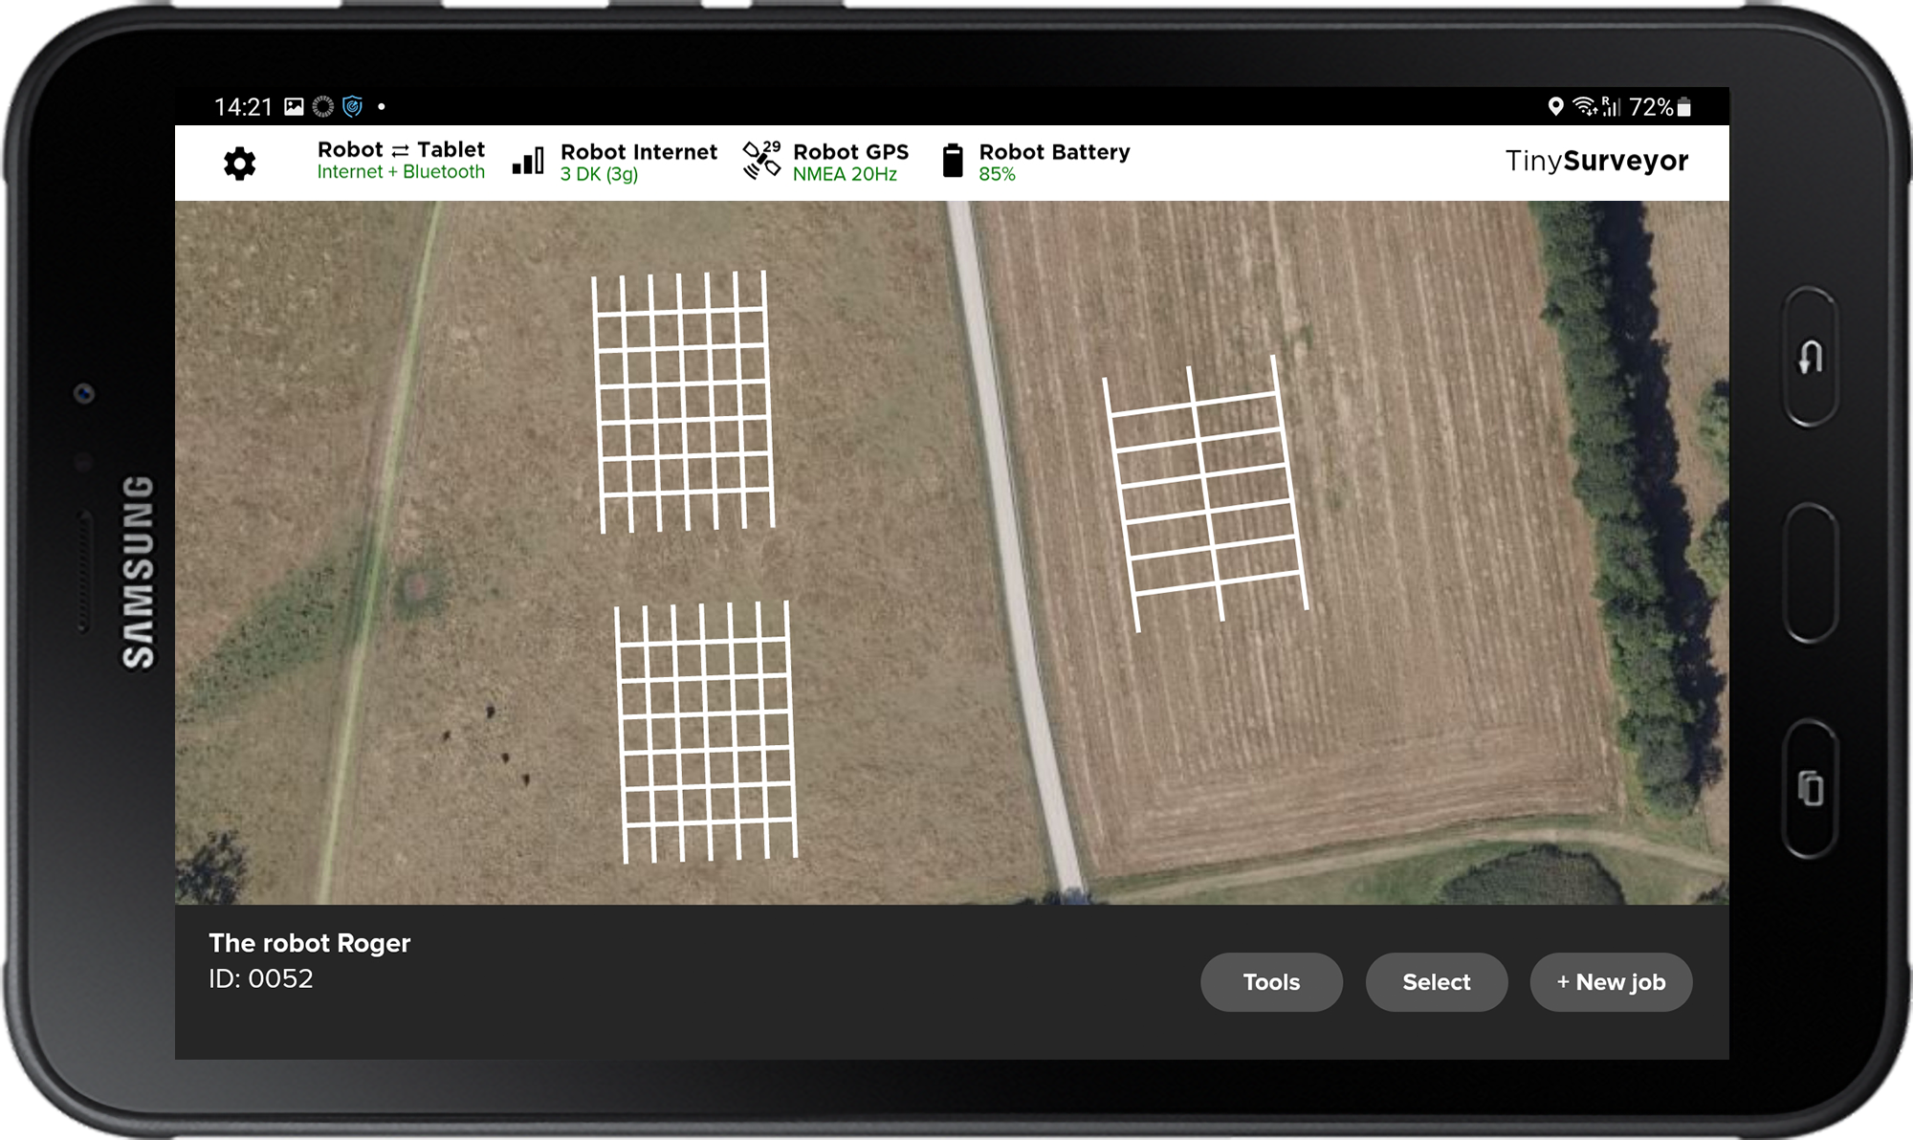This screenshot has width=1913, height=1140.
Task: Tap the 'Internet + Bluetooth' status text
Action: [x=401, y=173]
